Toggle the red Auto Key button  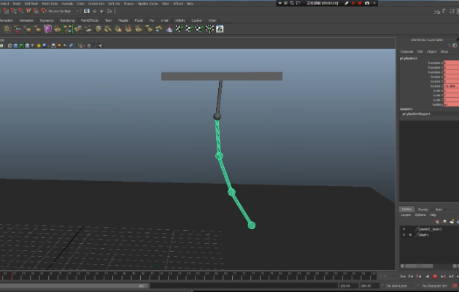pos(455,286)
